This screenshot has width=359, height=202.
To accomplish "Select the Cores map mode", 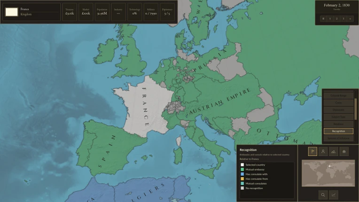I will click(x=338, y=103).
